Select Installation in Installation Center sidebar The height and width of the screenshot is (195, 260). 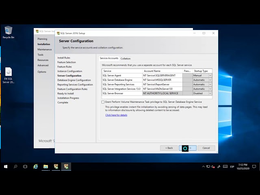[x=44, y=44]
